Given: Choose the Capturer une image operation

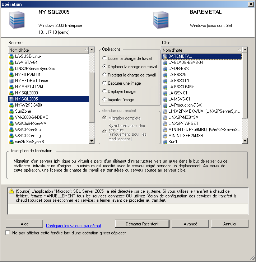Looking at the screenshot, I should click(104, 83).
